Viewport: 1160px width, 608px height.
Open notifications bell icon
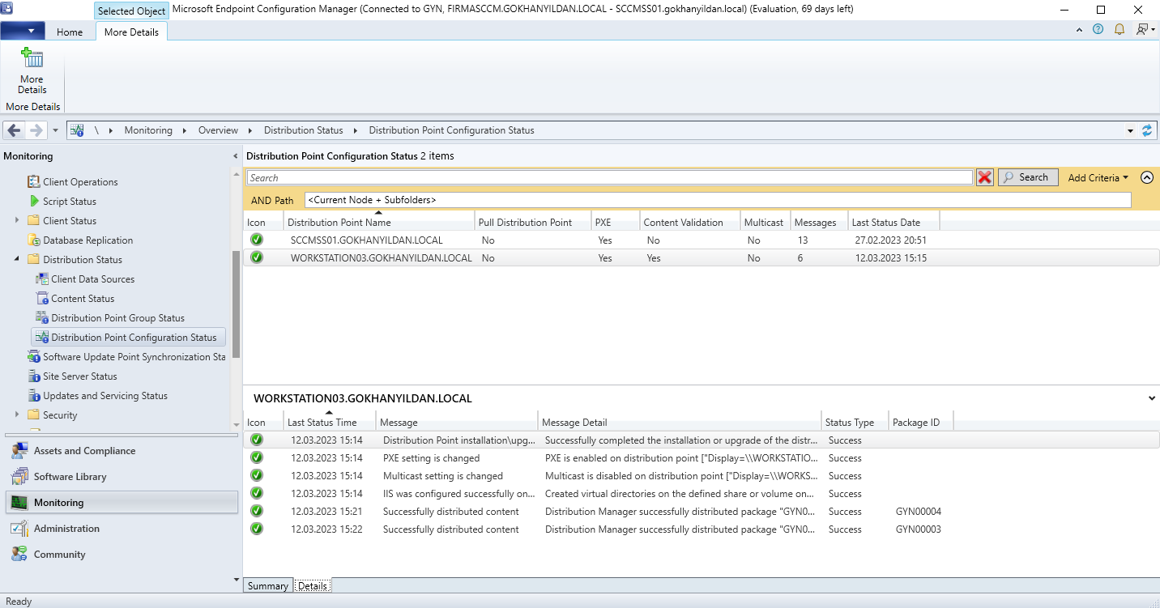[x=1119, y=30]
